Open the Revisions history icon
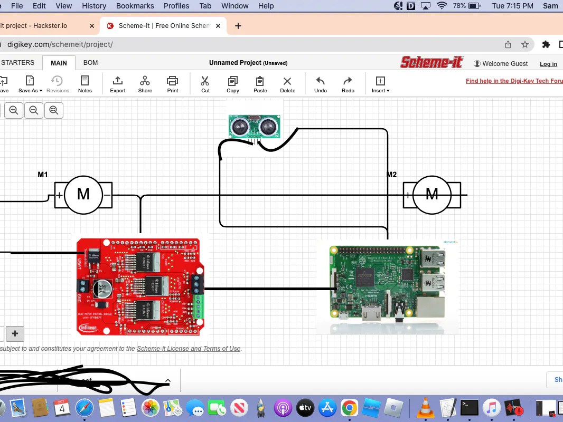 58,83
